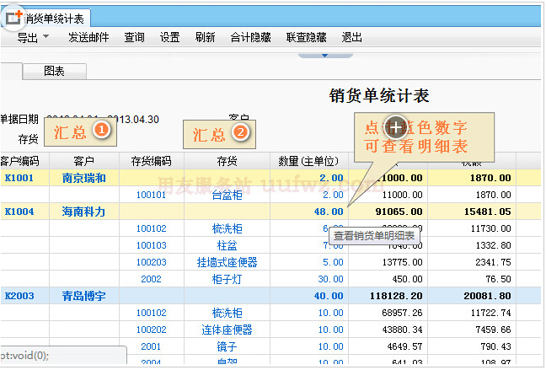Click inventory code 100202

tap(151, 330)
